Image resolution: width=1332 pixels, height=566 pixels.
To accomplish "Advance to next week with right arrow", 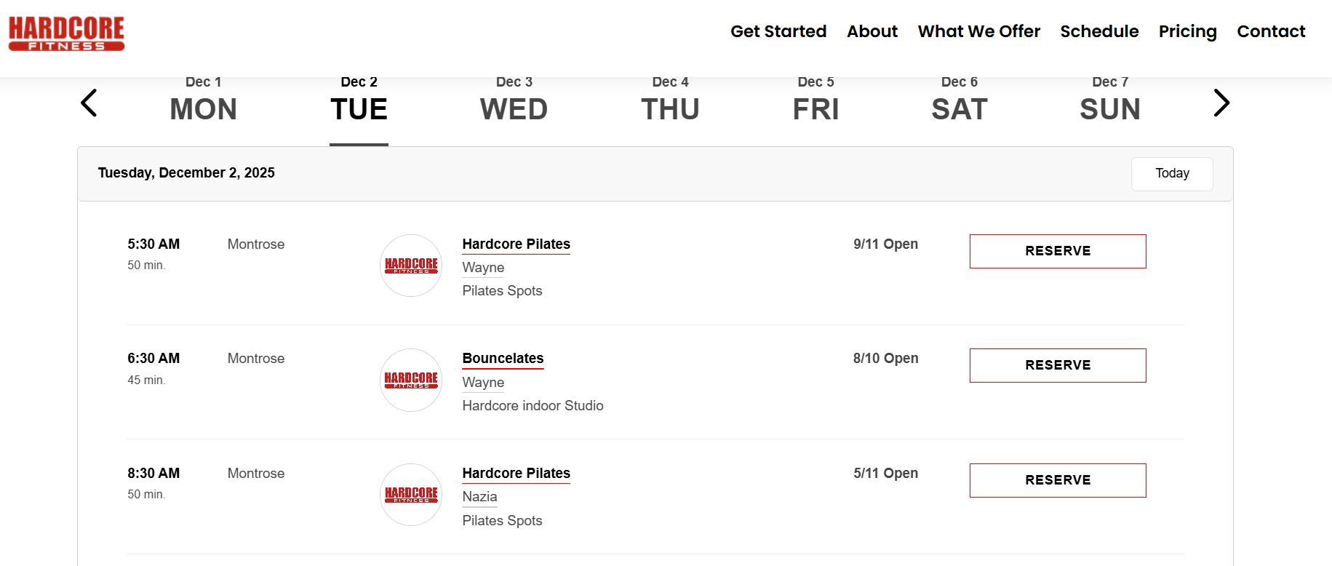I will pos(1221,103).
